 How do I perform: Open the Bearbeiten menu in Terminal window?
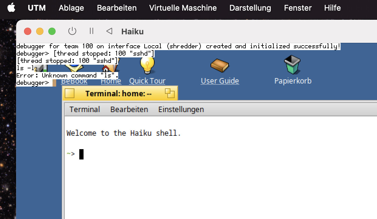(x=129, y=109)
